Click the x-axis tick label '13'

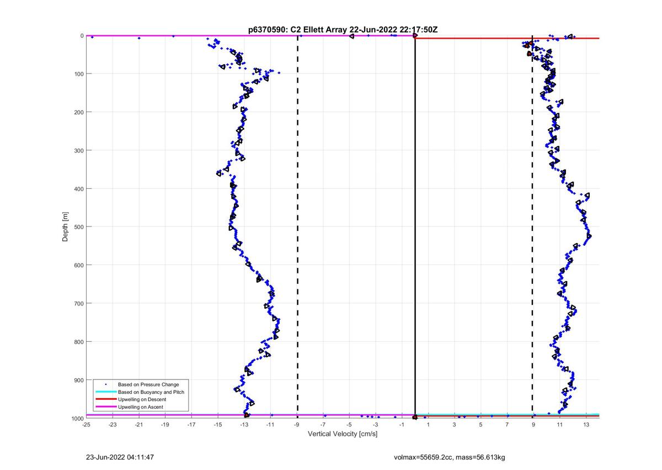586,425
